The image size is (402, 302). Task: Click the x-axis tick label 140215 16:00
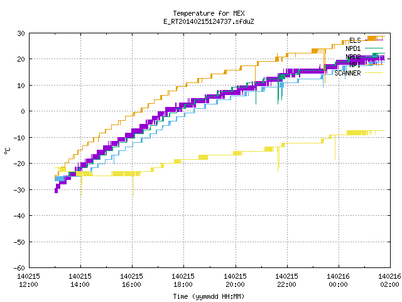(131, 281)
